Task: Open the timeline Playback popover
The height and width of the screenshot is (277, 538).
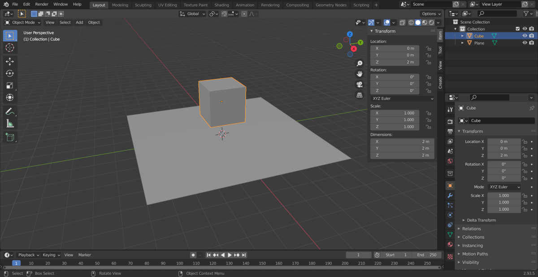Action: (x=28, y=255)
